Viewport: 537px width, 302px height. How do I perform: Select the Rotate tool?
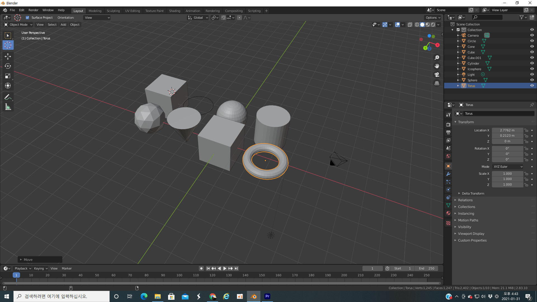click(x=8, y=66)
